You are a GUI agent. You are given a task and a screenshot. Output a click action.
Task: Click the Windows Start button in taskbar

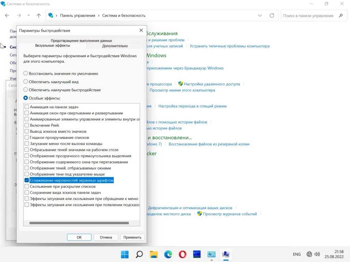(x=125, y=254)
